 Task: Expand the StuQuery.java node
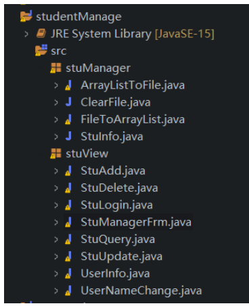pyautogui.click(x=56, y=240)
